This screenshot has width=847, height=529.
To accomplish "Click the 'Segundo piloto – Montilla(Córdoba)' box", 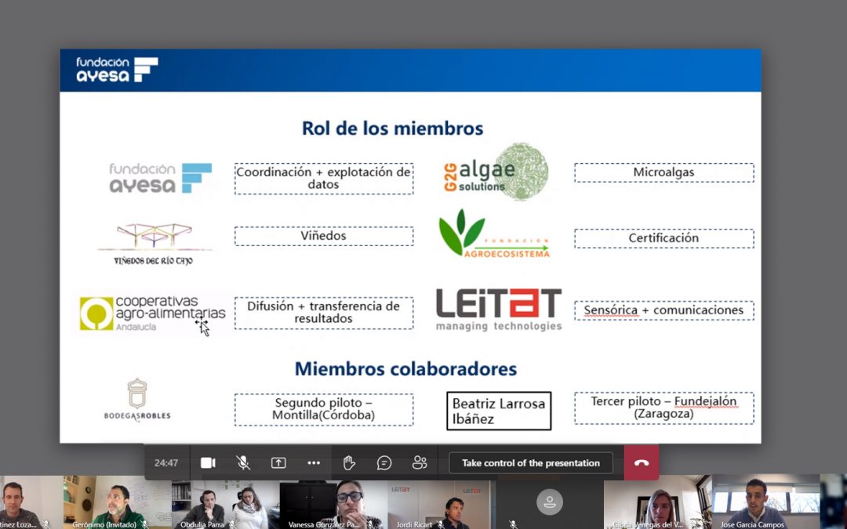I will pos(324,409).
